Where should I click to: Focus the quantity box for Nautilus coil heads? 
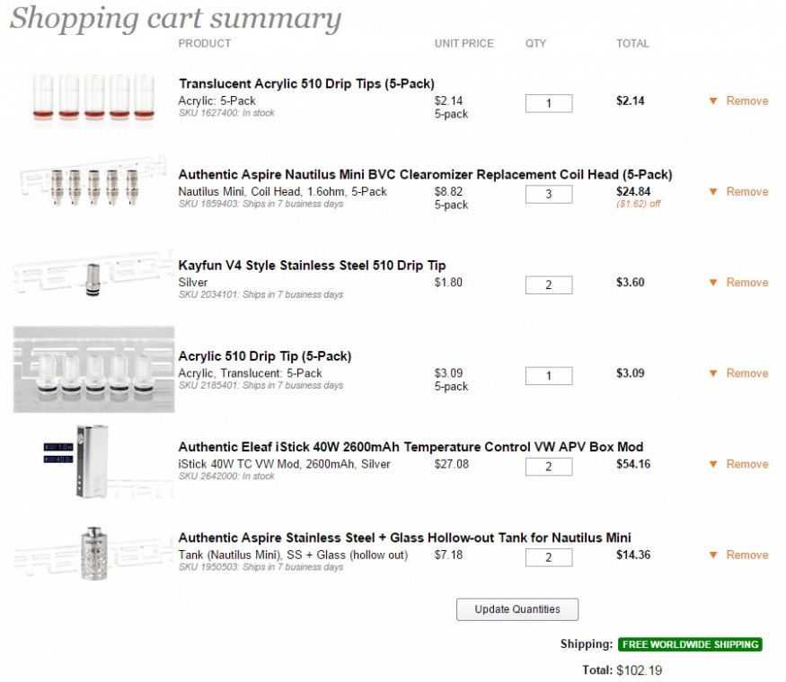click(x=548, y=194)
